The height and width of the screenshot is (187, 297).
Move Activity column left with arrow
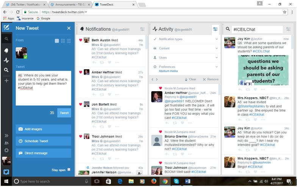click(152, 79)
